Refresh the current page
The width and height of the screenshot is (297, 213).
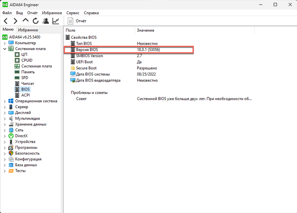[36, 21]
